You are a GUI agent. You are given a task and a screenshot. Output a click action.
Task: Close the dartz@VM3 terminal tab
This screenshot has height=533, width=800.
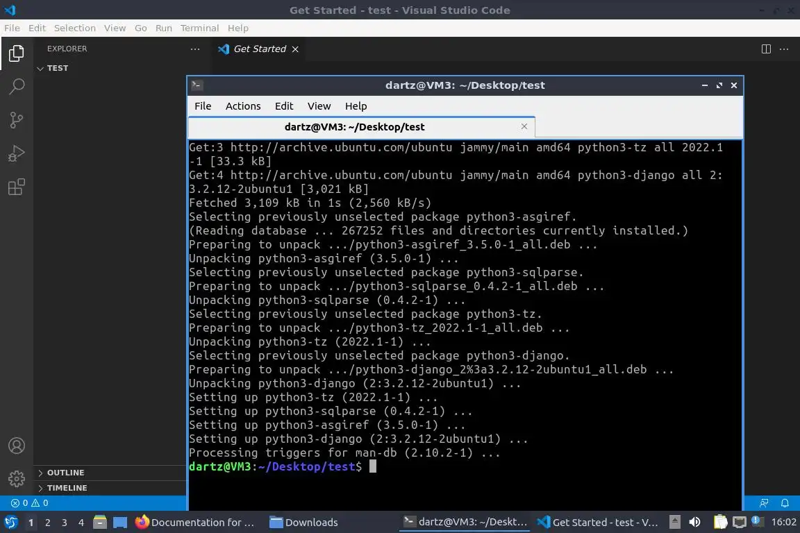524,126
